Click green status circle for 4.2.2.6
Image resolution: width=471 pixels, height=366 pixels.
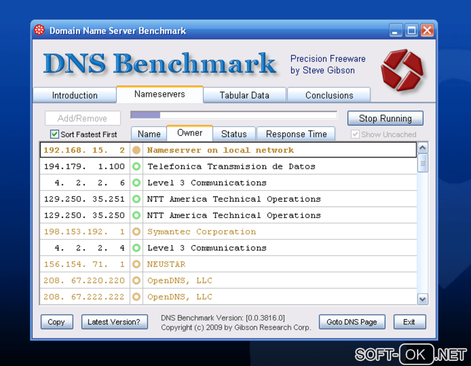136,183
